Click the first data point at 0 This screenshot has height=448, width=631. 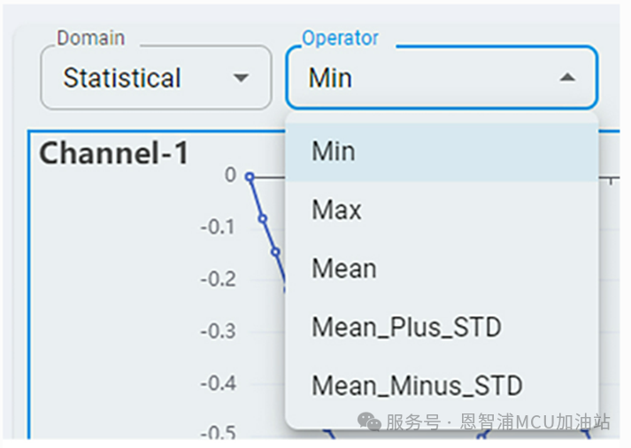(250, 176)
